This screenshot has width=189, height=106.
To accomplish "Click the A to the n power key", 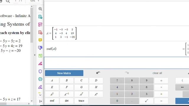I will (x=96, y=94).
